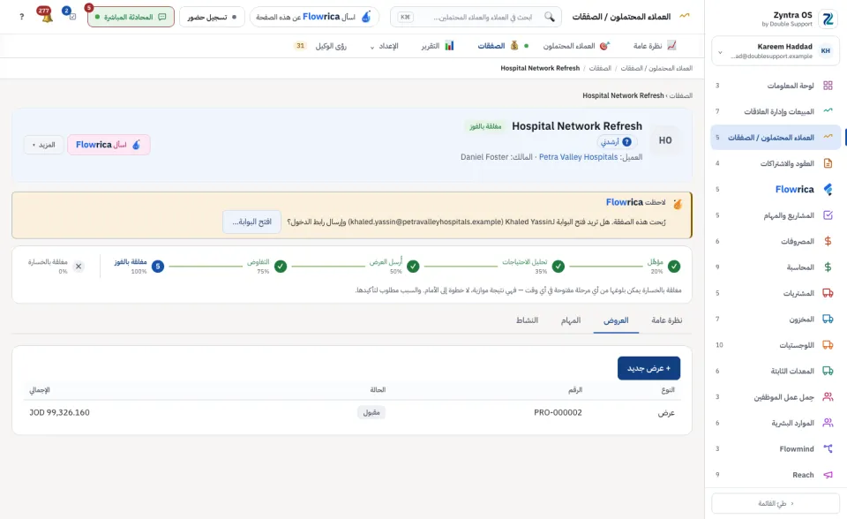Image resolution: width=847 pixels, height=519 pixels.
Task: Toggle تسجيل حضور check-in button
Action: 212,17
